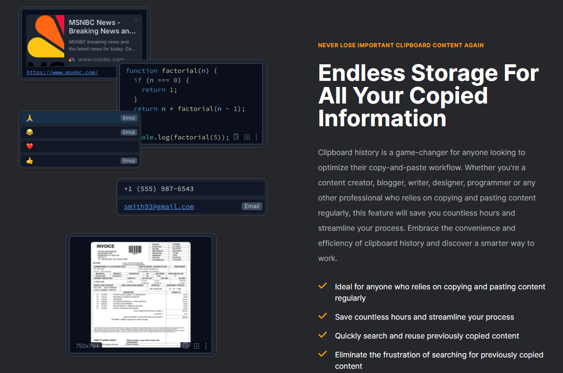The width and height of the screenshot is (563, 373).
Task: Click the checkmark beside 'Ideal for anyone'
Action: pyautogui.click(x=323, y=286)
